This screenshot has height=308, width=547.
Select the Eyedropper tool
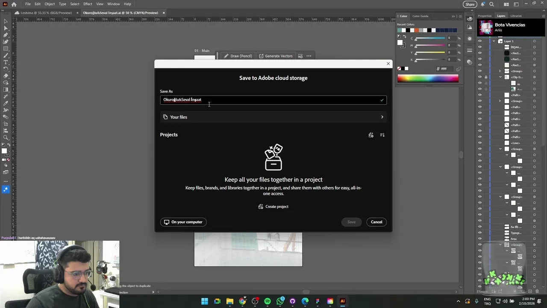tap(6, 103)
